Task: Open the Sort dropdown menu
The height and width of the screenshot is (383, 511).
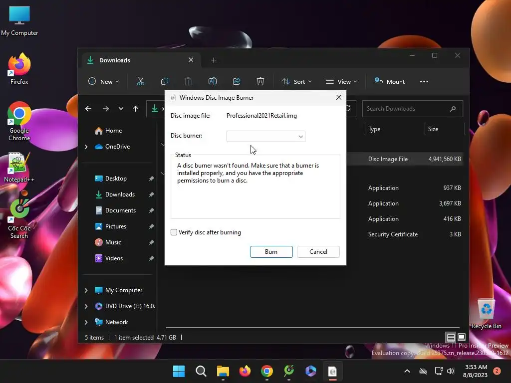Action: (296, 81)
